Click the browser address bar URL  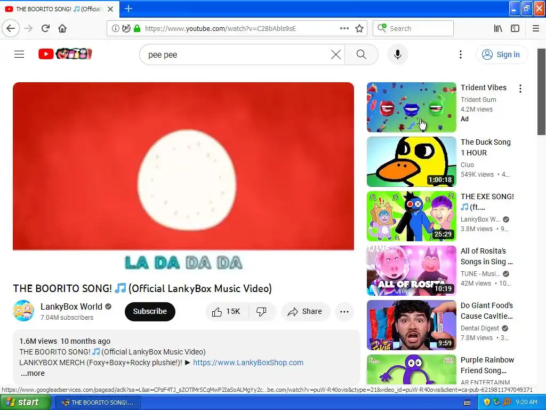[x=220, y=29]
